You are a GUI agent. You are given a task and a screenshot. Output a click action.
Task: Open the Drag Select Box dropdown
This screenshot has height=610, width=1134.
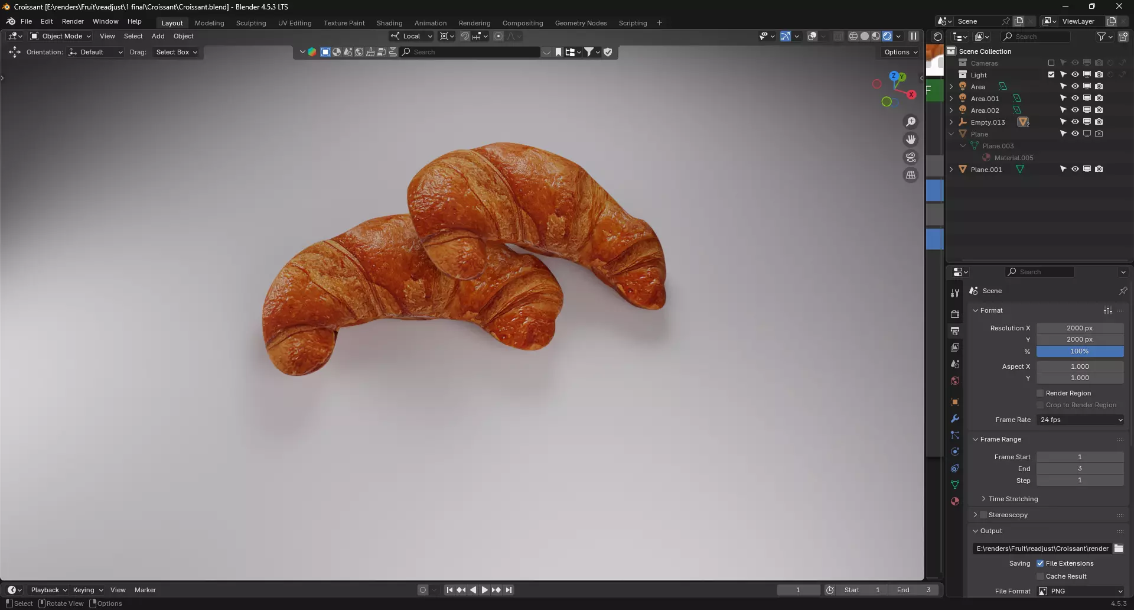(x=176, y=52)
